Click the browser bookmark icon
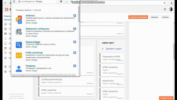This screenshot has height=100, width=177. pos(165,3)
